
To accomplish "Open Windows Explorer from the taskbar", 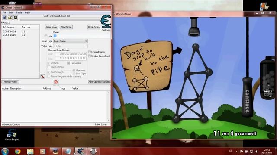I will 30,151.
